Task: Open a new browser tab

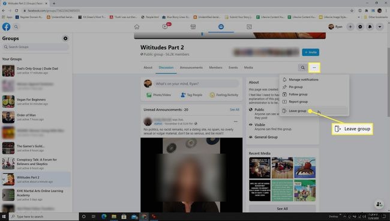Action: 54,4
